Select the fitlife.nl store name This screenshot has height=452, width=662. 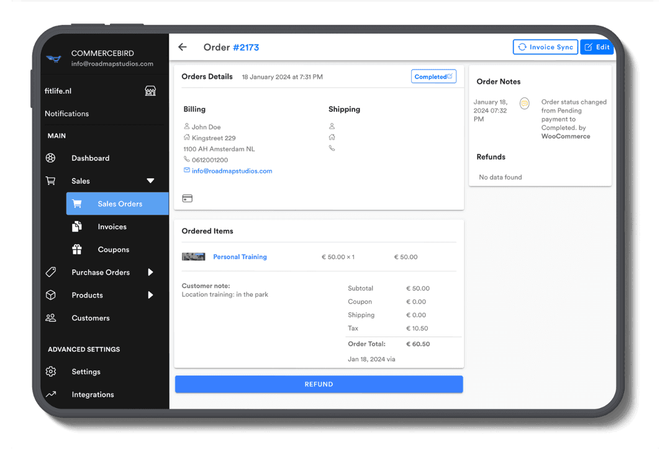(x=58, y=91)
